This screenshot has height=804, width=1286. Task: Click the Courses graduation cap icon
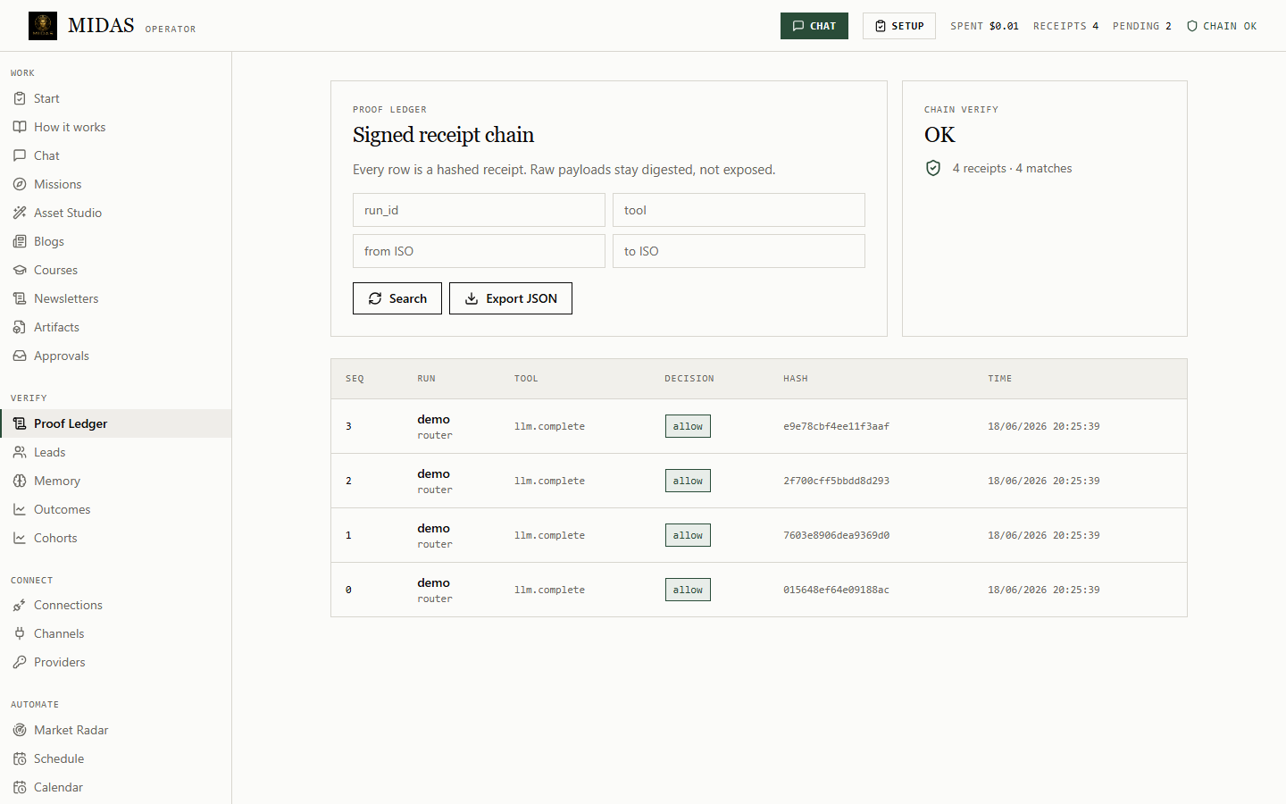tap(20, 270)
